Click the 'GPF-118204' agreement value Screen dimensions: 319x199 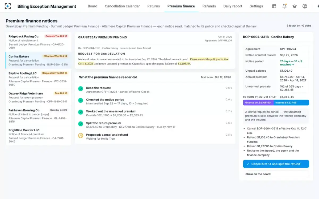click(288, 49)
